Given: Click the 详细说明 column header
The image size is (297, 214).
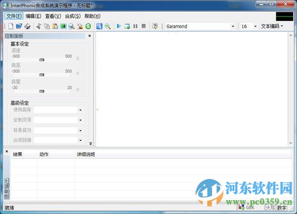Looking at the screenshot, I should tap(183, 154).
